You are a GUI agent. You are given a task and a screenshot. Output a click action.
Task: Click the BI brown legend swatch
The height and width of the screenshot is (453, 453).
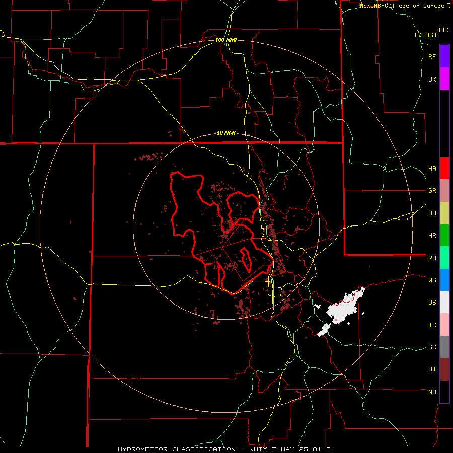tap(444, 369)
